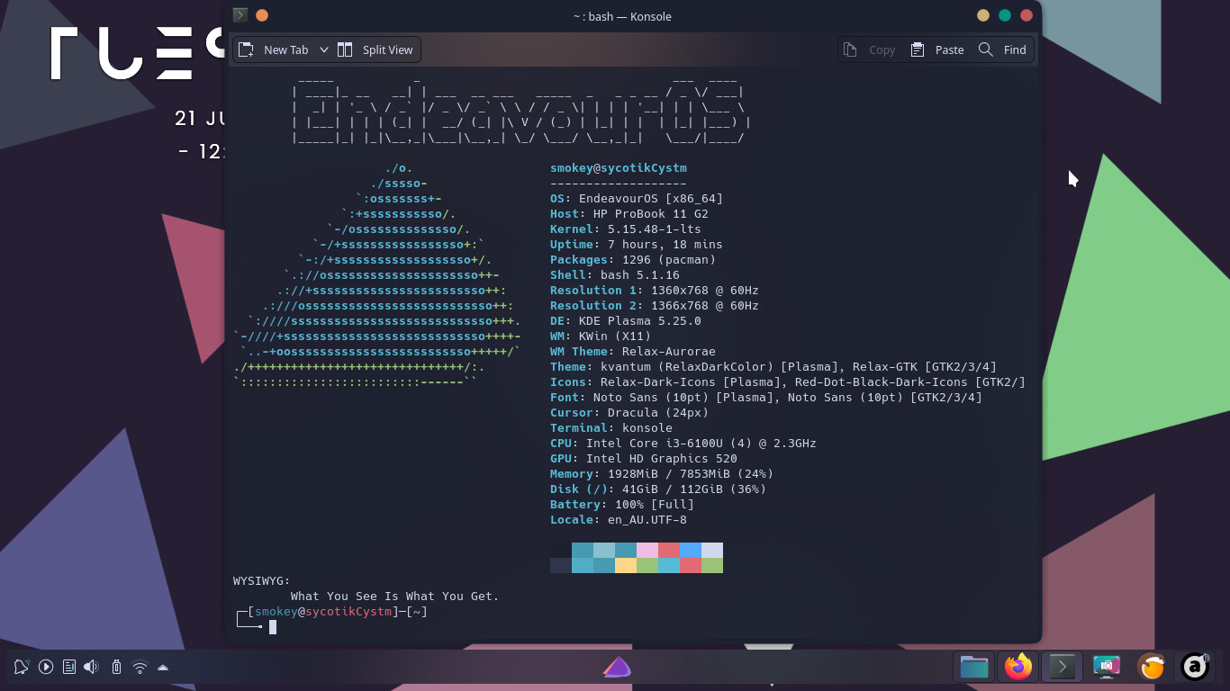Click the Split View toolbar button
1230x691 pixels.
point(376,49)
